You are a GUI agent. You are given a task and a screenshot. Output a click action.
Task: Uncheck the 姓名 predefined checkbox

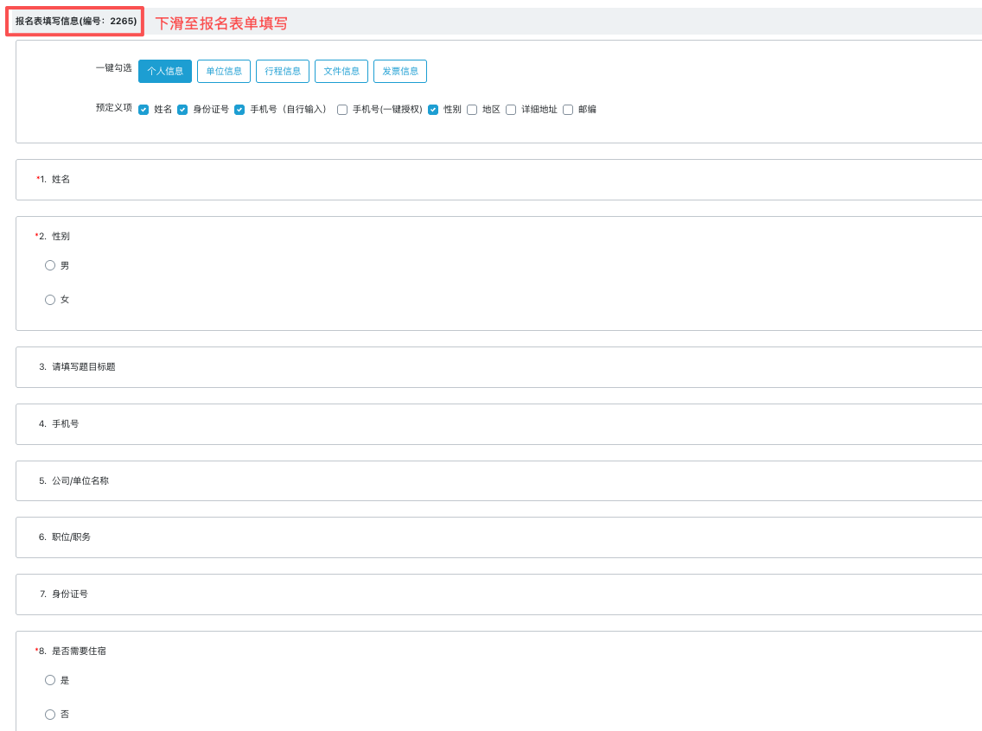click(x=143, y=110)
